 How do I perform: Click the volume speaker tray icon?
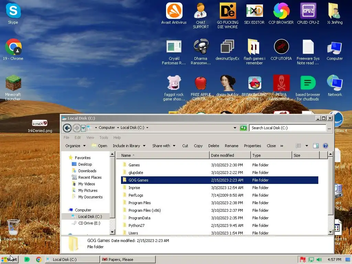319,260
